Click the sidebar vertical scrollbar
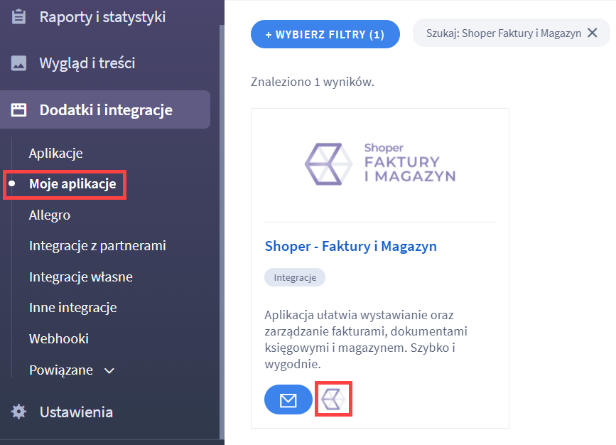 tap(222, 232)
